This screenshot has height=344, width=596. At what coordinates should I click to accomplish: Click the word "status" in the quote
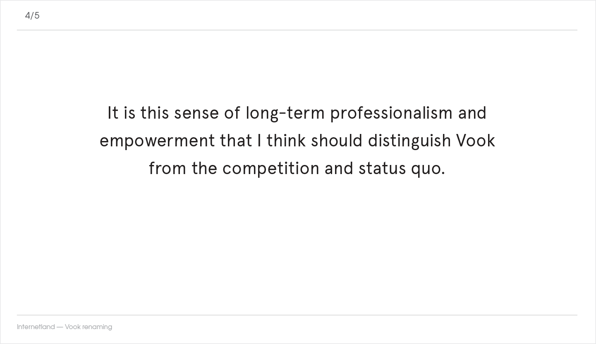pyautogui.click(x=382, y=169)
